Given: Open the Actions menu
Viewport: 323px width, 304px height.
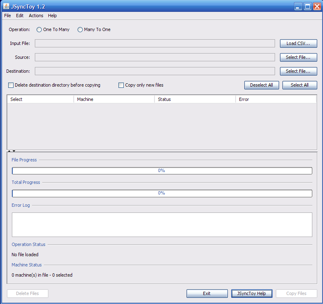Looking at the screenshot, I should point(36,16).
